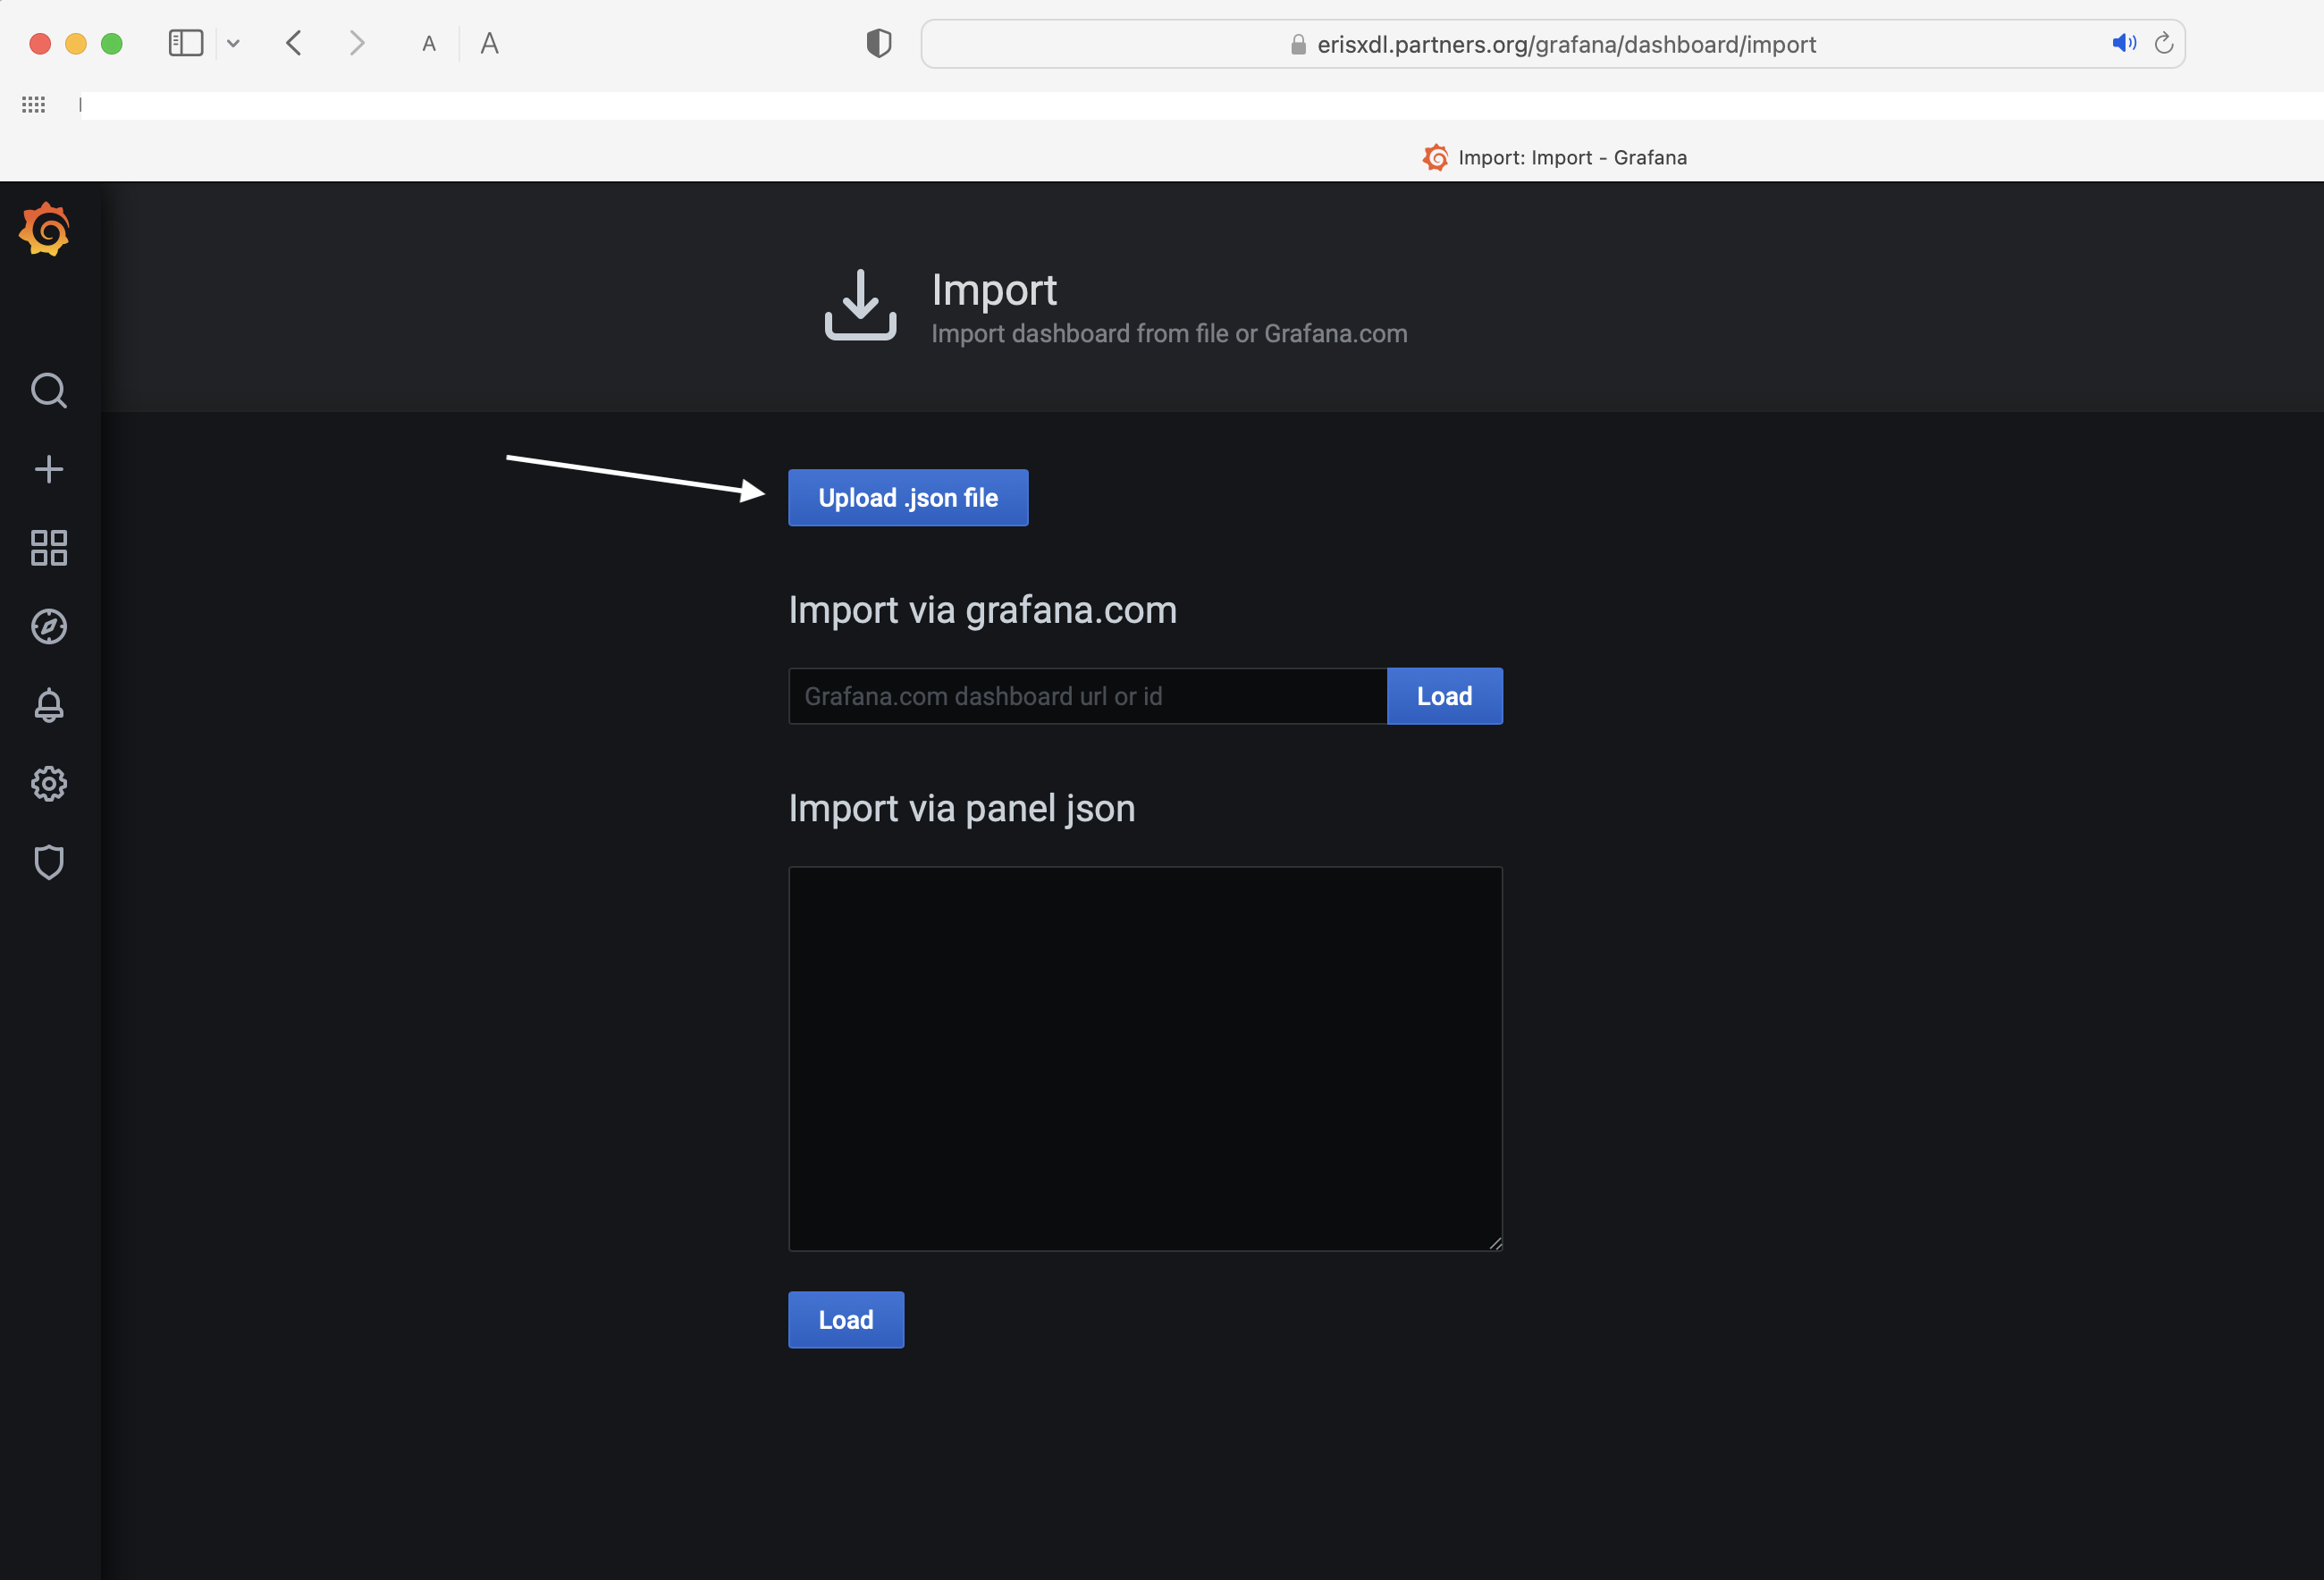Screen dimensions: 2324x1580
Task: Click Load next to the url field
Action: click(x=1444, y=696)
